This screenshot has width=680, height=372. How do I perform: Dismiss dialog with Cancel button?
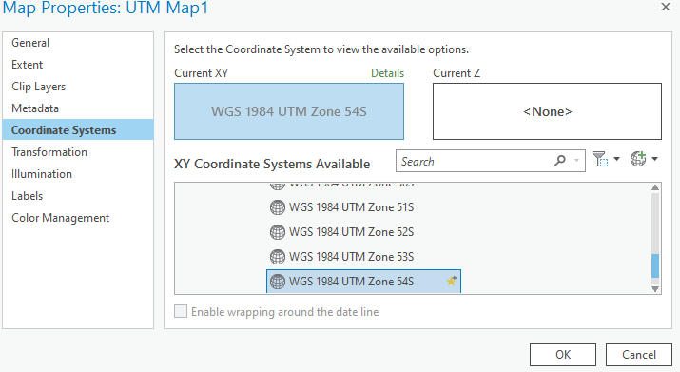639,355
